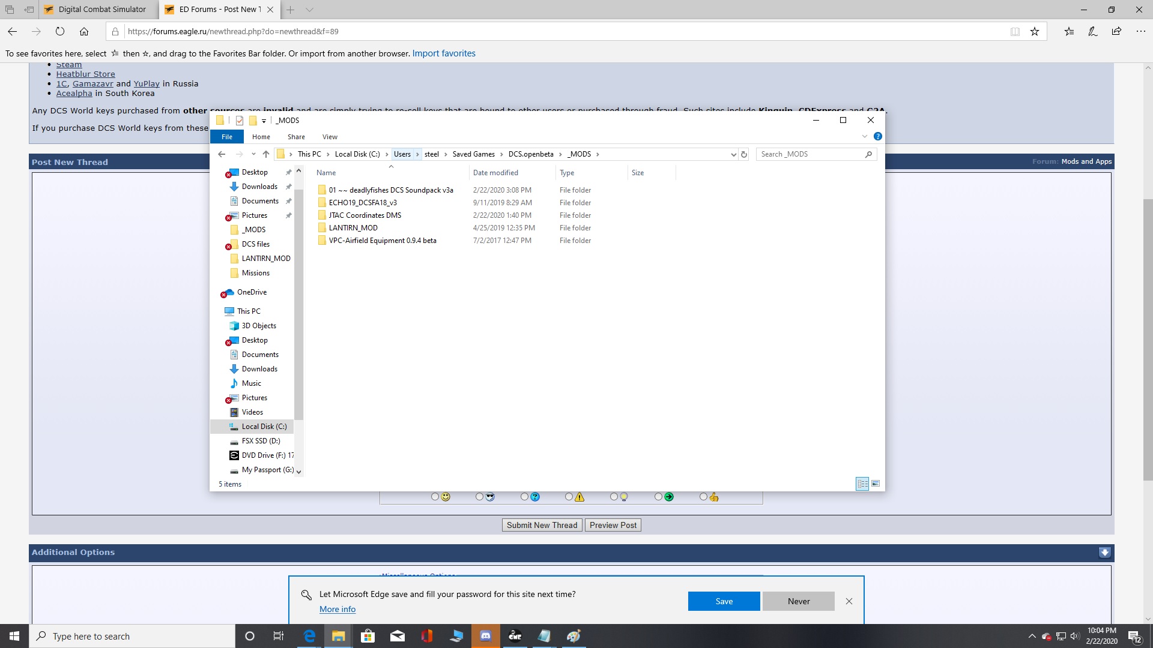
Task: Open the Edge home page
Action: pyautogui.click(x=84, y=31)
